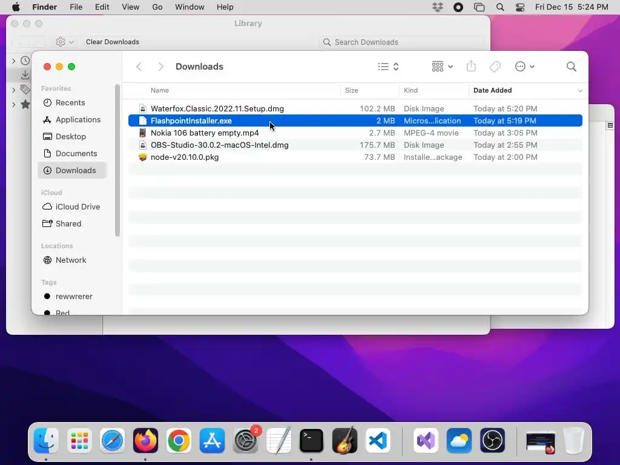
Task: Select Waterfox.Classic.2022.11.Setup.dmg file
Action: (x=355, y=108)
